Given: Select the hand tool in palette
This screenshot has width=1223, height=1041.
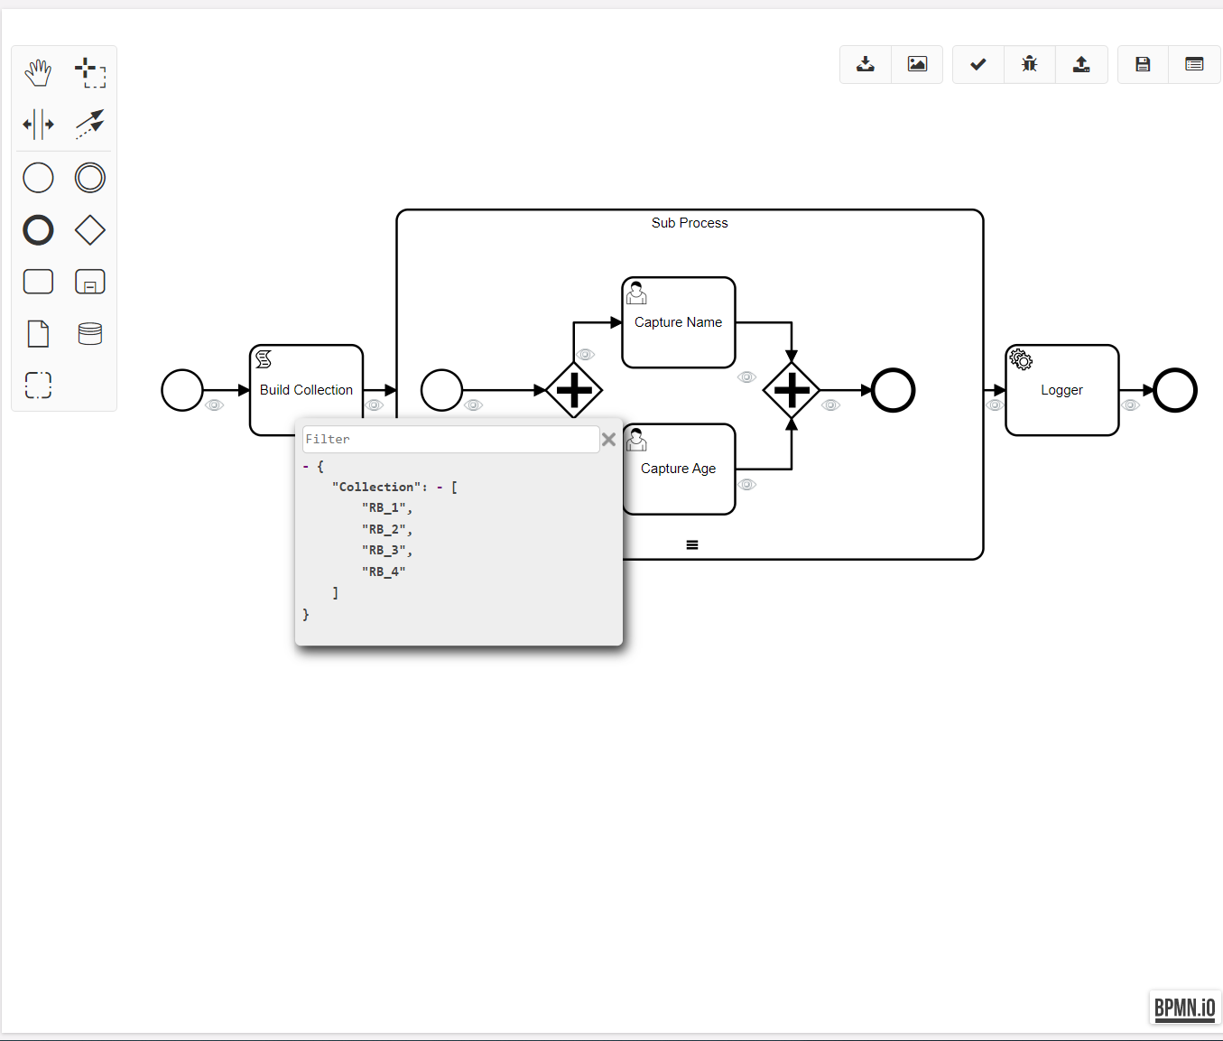Looking at the screenshot, I should 38,72.
